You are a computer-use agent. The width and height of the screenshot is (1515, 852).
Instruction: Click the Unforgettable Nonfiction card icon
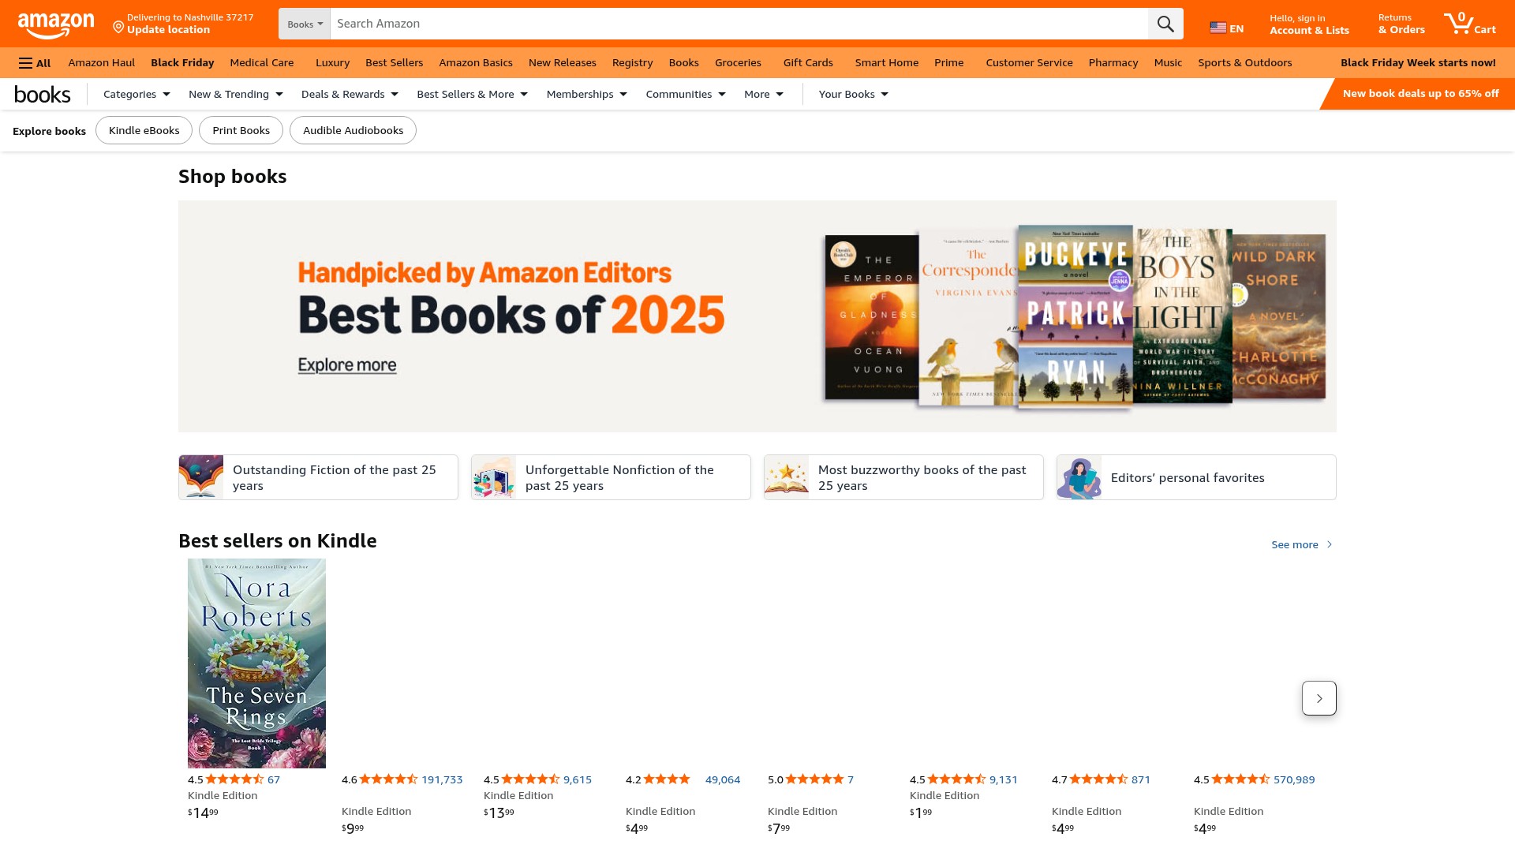click(494, 477)
